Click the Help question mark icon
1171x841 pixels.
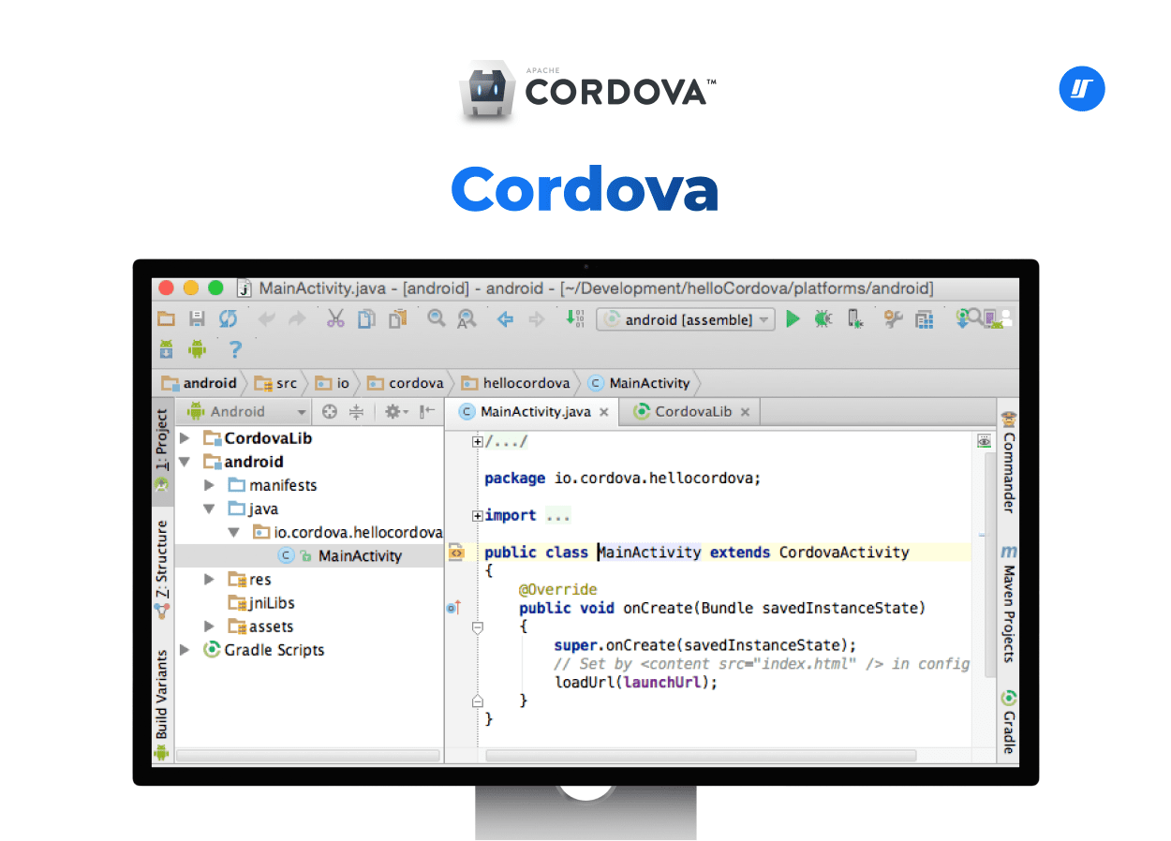coord(234,349)
